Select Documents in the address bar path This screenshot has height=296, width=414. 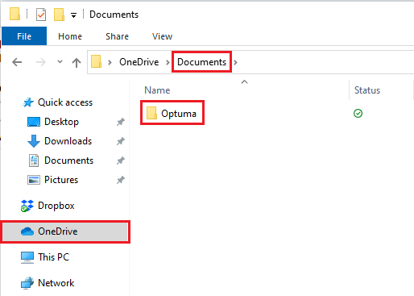tap(202, 62)
